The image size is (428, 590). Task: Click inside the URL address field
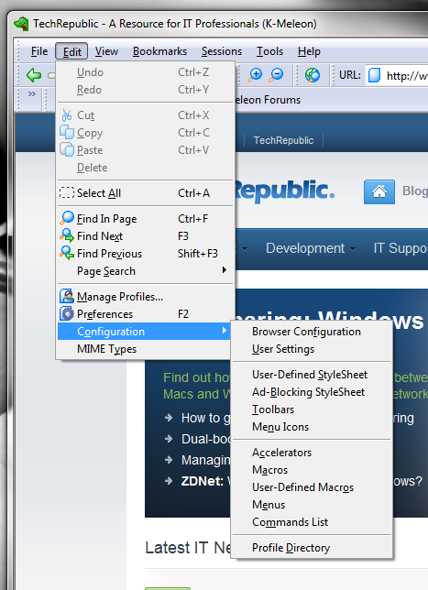pyautogui.click(x=399, y=76)
